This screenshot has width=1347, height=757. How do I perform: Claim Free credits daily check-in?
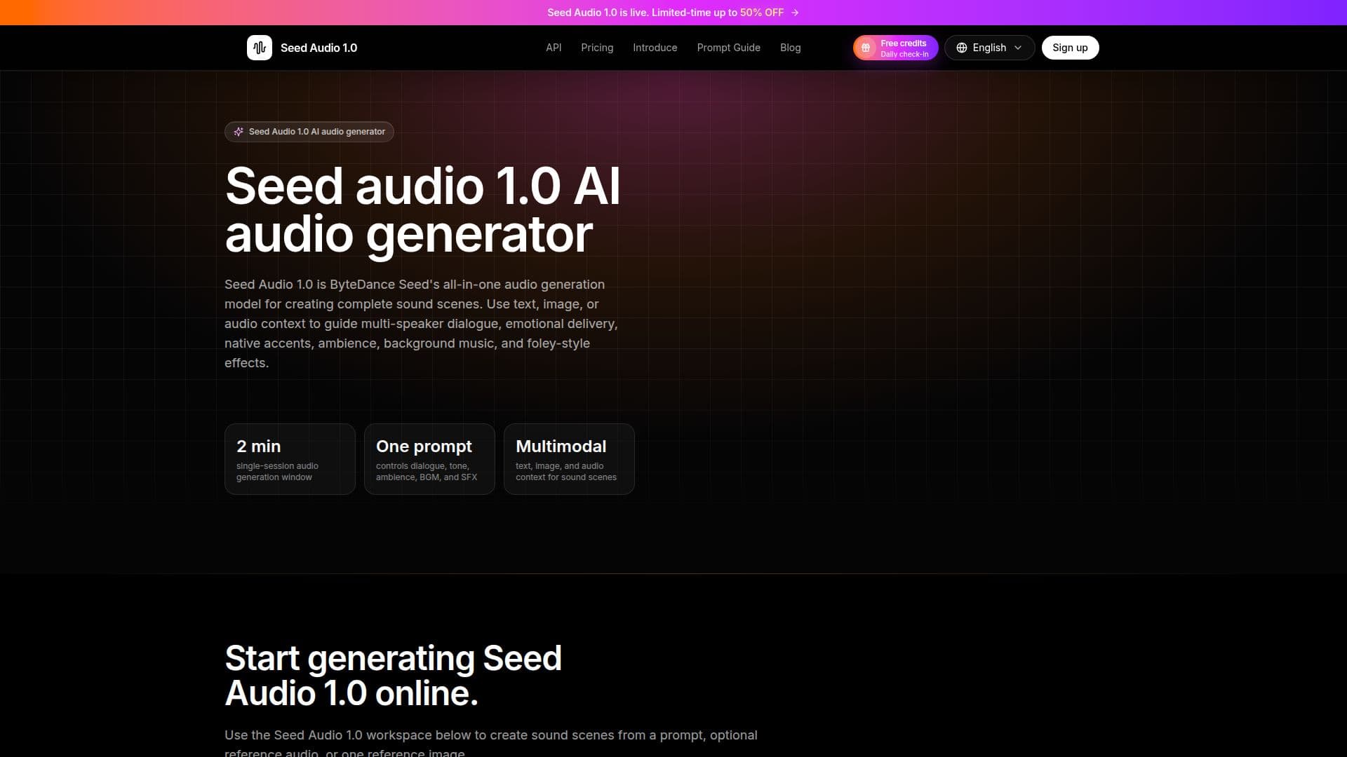point(896,48)
